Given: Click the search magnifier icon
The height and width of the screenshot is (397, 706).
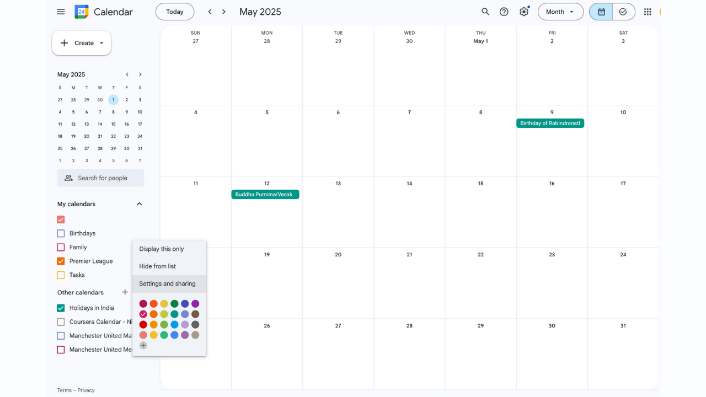Looking at the screenshot, I should pyautogui.click(x=485, y=12).
